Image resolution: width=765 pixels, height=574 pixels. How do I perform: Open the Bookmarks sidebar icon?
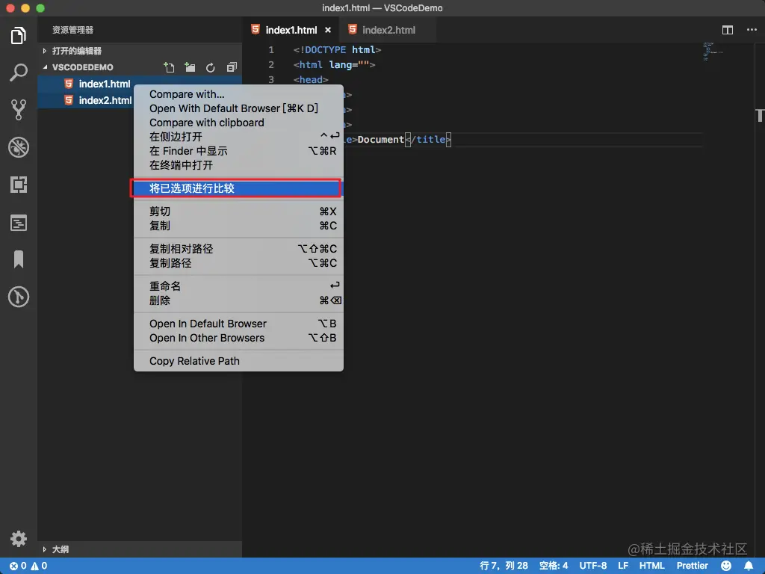coord(19,259)
